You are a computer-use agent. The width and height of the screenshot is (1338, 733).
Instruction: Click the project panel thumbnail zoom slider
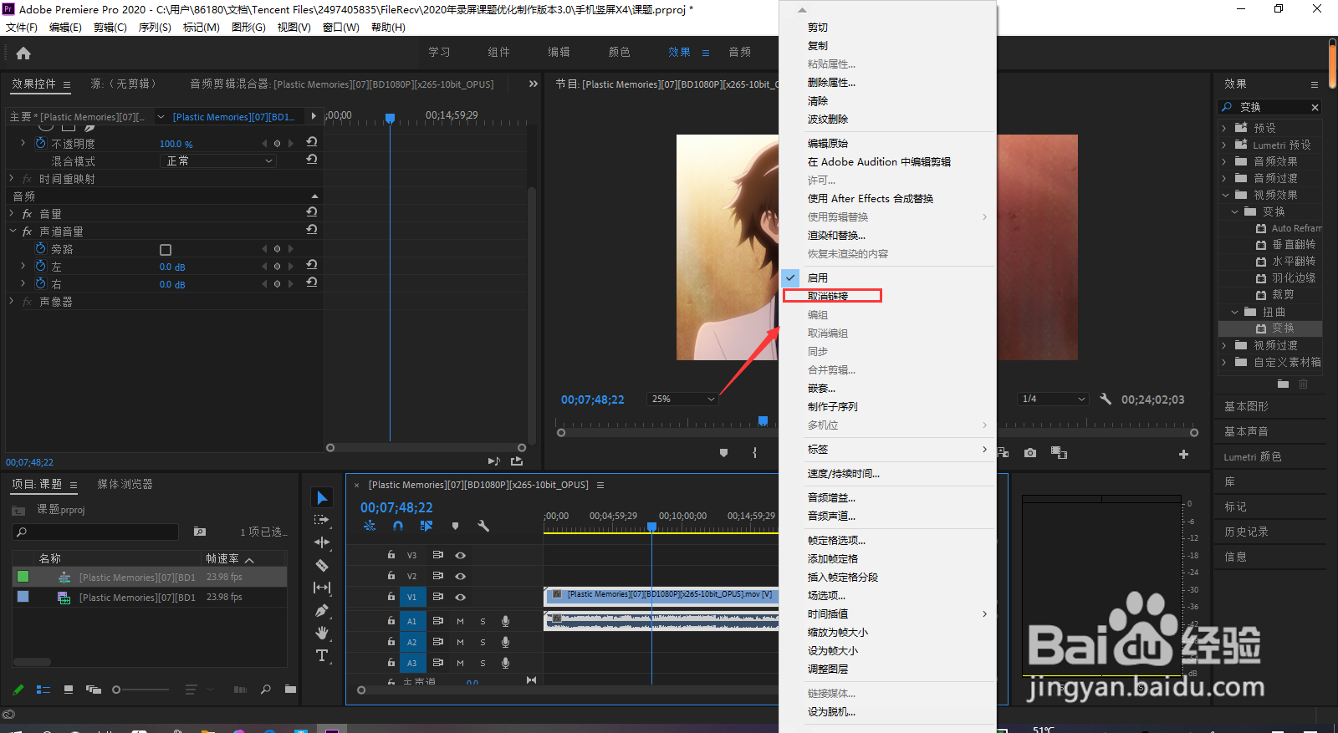140,690
